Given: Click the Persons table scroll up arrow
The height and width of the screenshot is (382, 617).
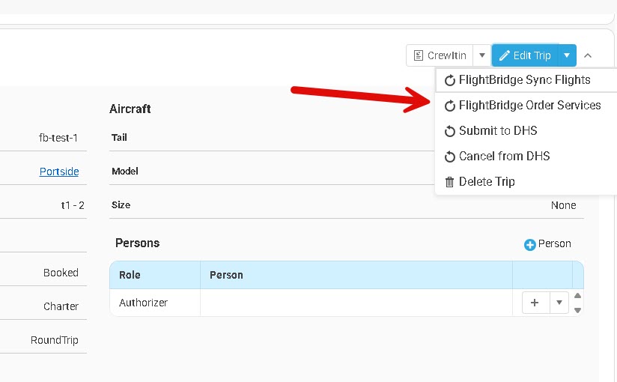Looking at the screenshot, I should coord(577,296).
